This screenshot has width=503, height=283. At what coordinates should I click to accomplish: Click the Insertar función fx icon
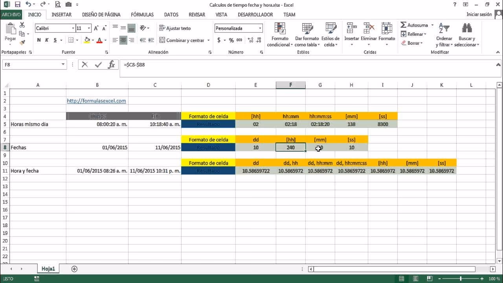[x=111, y=65]
